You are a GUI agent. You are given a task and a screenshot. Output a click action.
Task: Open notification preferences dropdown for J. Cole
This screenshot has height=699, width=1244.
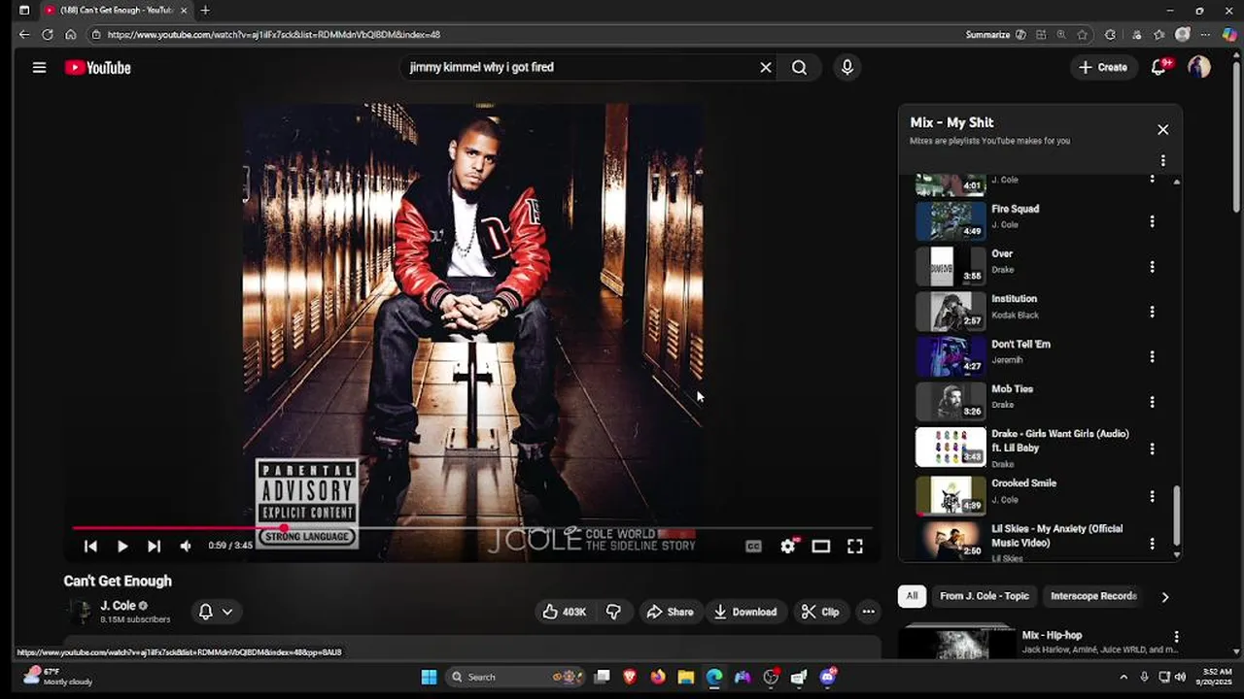coord(216,612)
